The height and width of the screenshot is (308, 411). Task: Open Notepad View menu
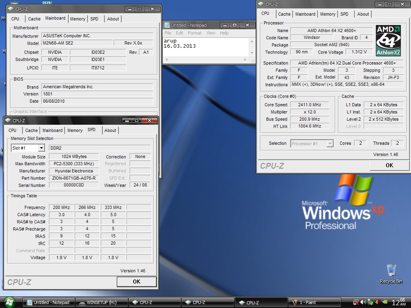point(211,33)
